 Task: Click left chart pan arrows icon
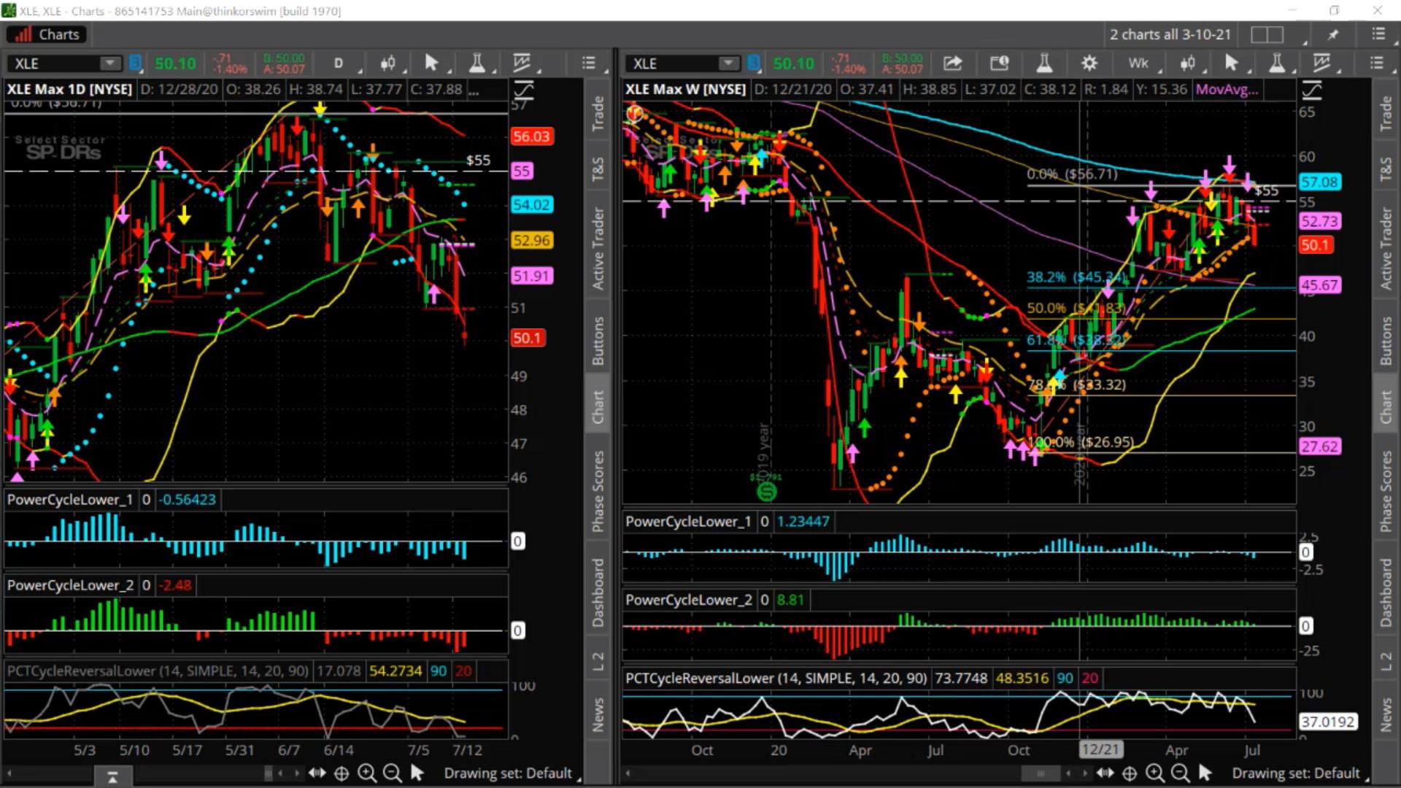pyautogui.click(x=317, y=773)
